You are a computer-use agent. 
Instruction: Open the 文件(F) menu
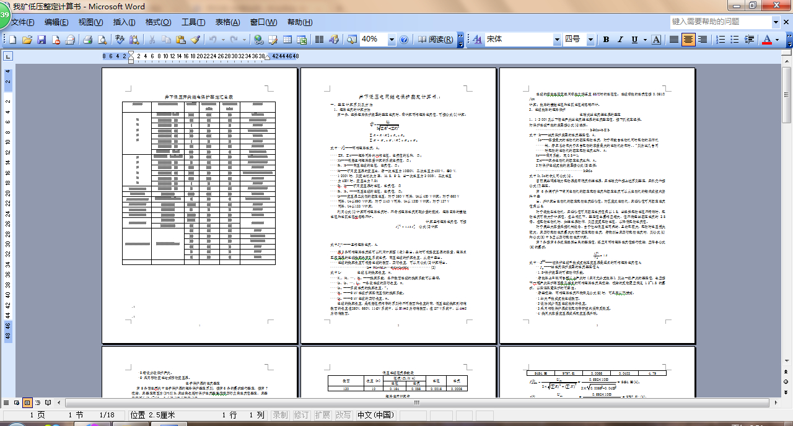coord(22,22)
